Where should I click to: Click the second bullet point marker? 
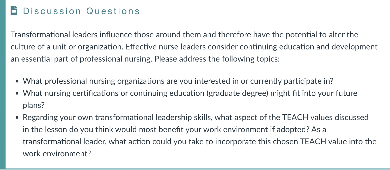point(17,94)
